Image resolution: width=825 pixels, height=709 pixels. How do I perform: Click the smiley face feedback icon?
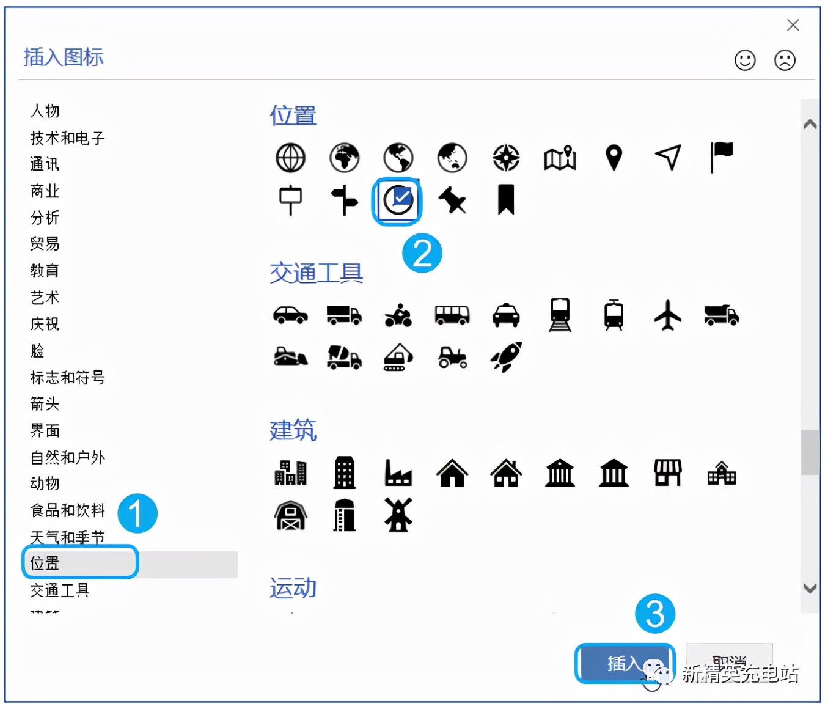pyautogui.click(x=744, y=61)
